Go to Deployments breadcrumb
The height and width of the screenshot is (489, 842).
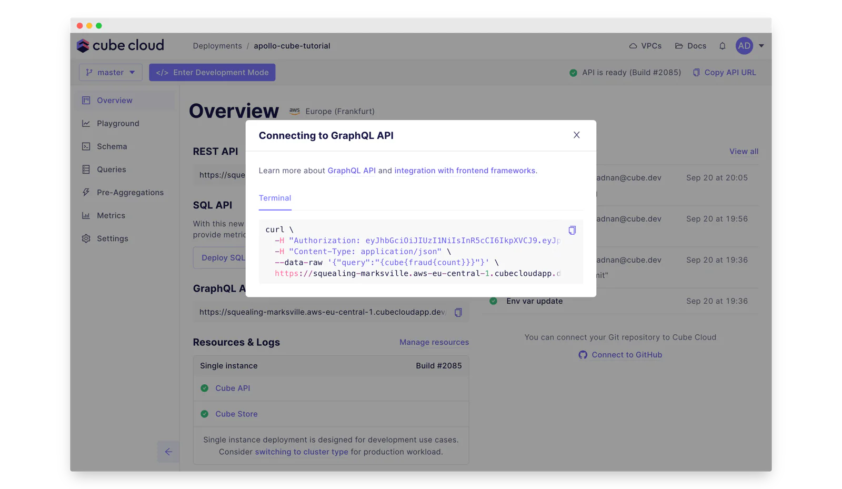(x=217, y=46)
